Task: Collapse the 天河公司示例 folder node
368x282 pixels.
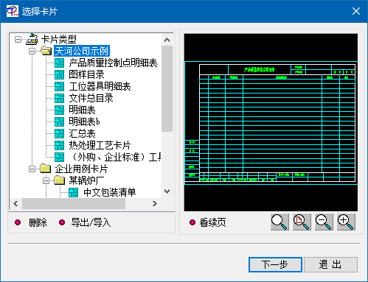Action: 32,51
